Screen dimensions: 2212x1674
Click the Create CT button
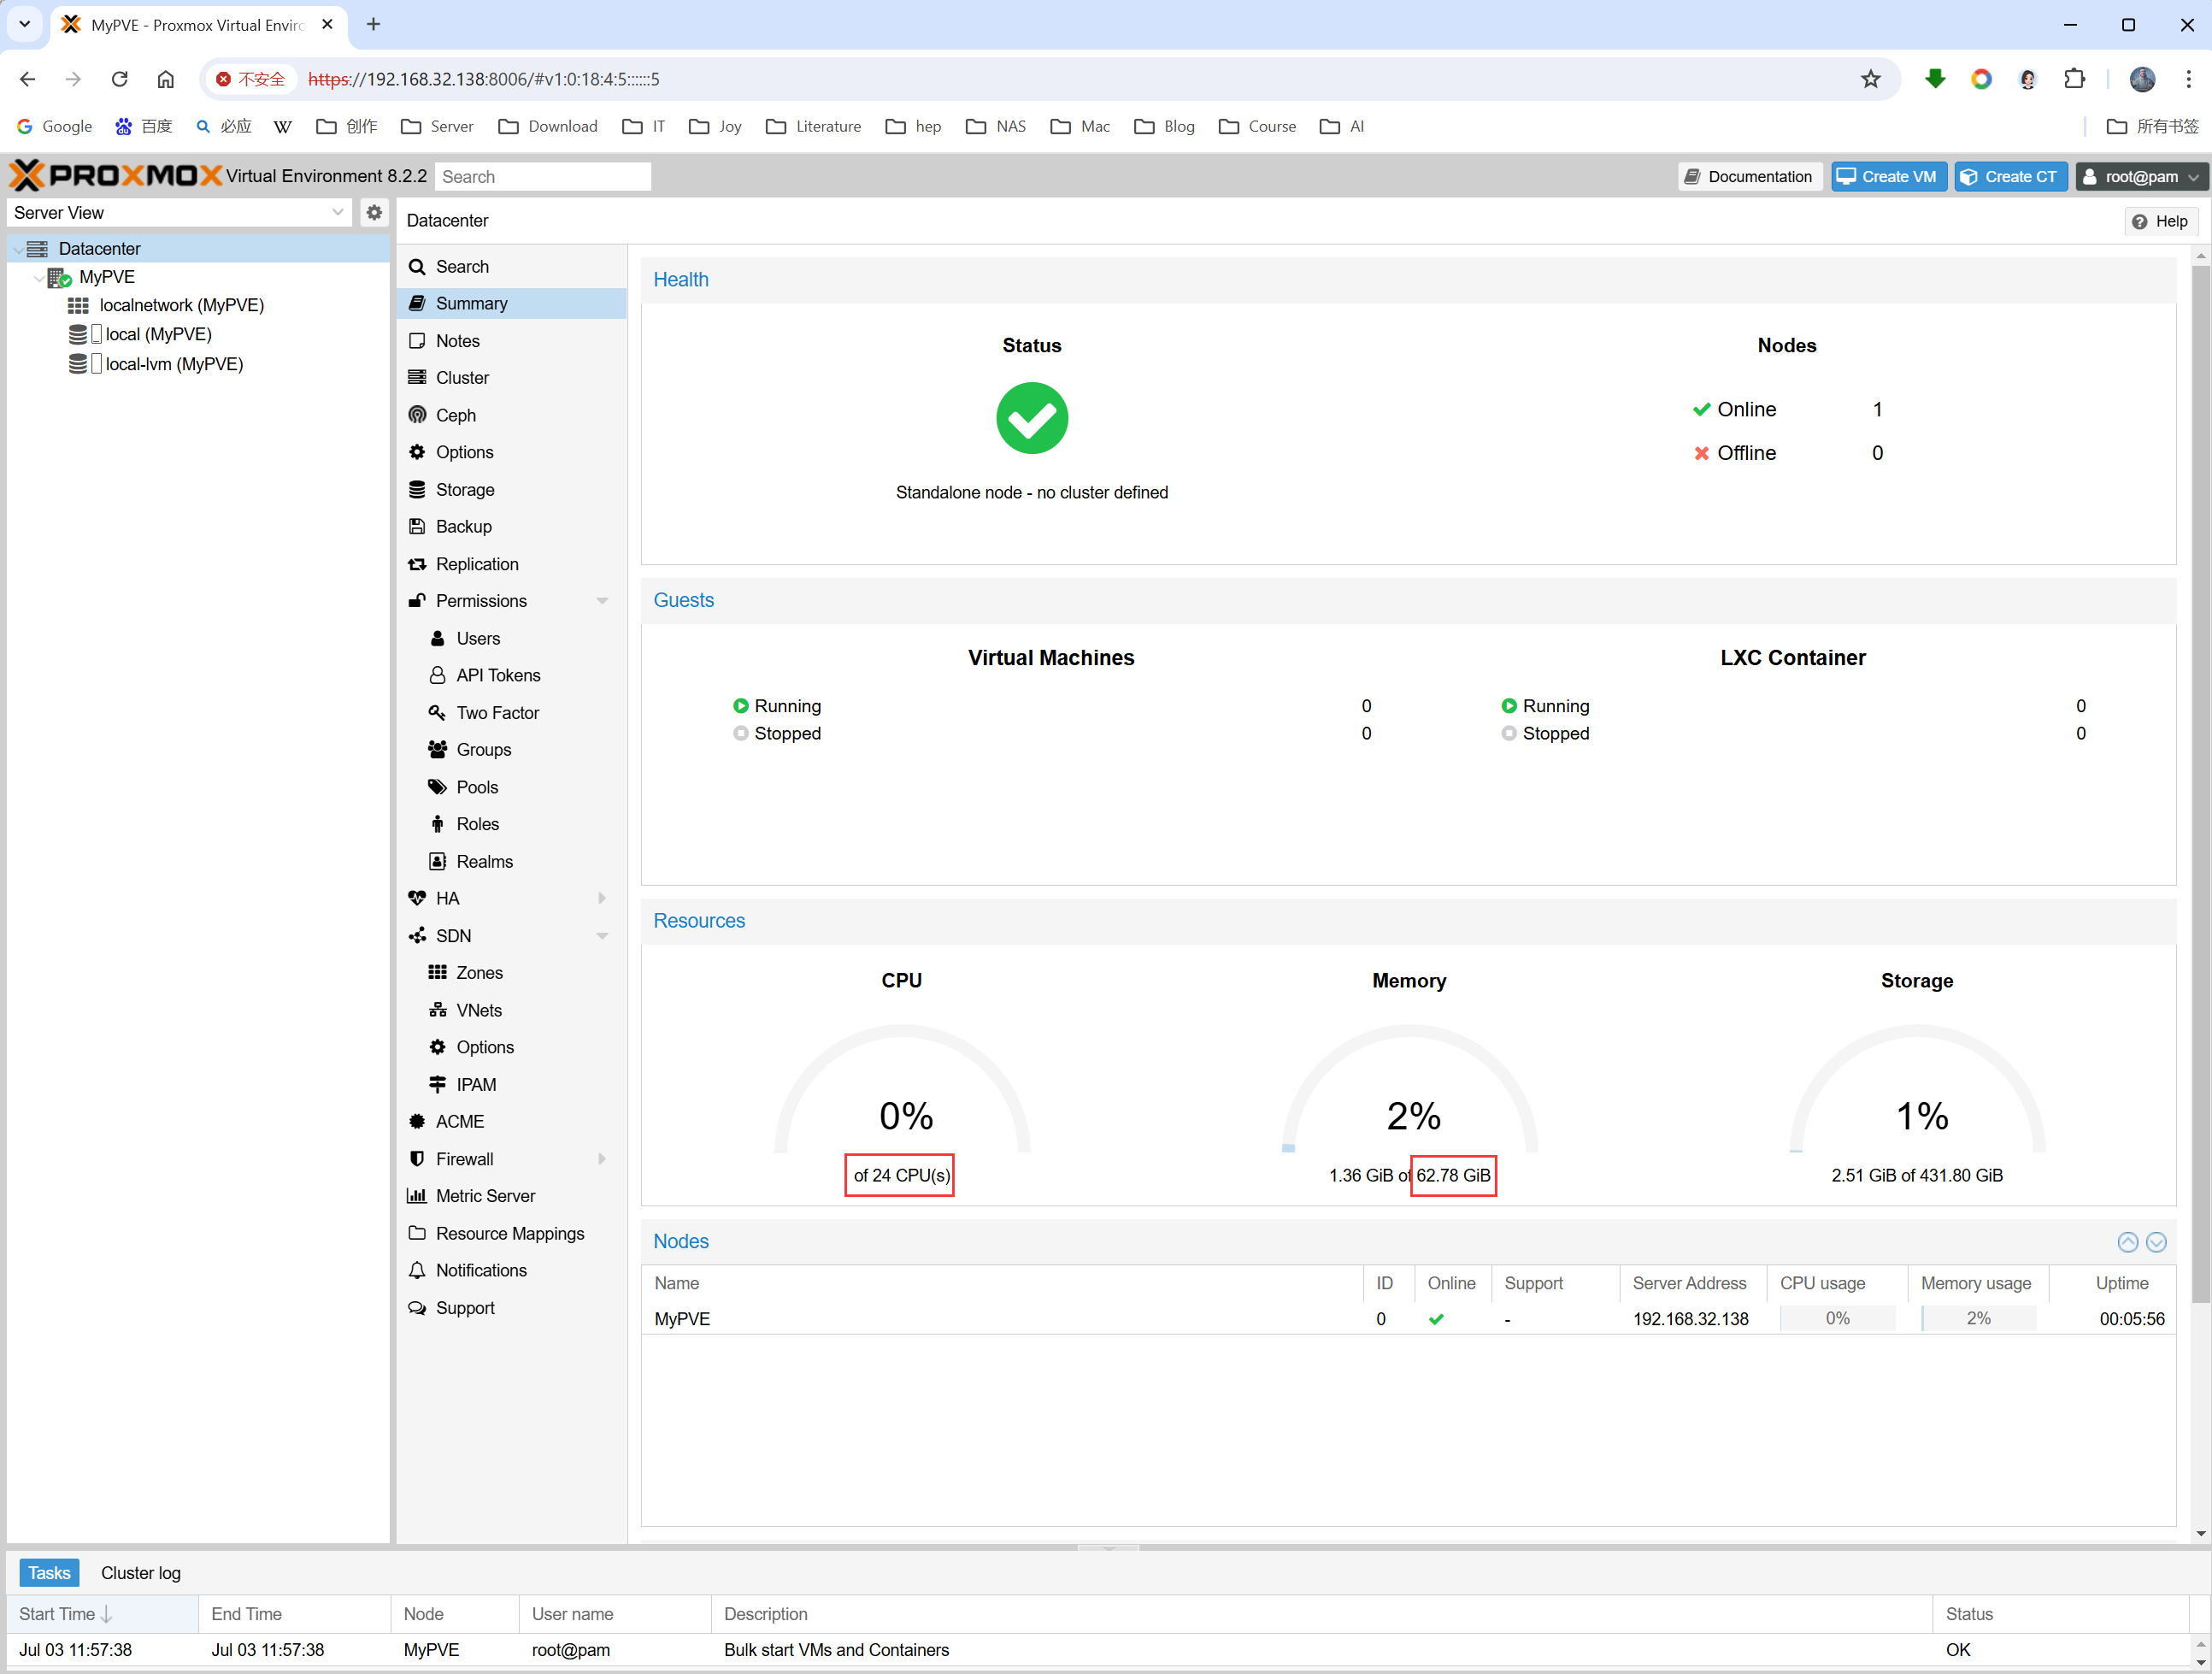point(2010,176)
